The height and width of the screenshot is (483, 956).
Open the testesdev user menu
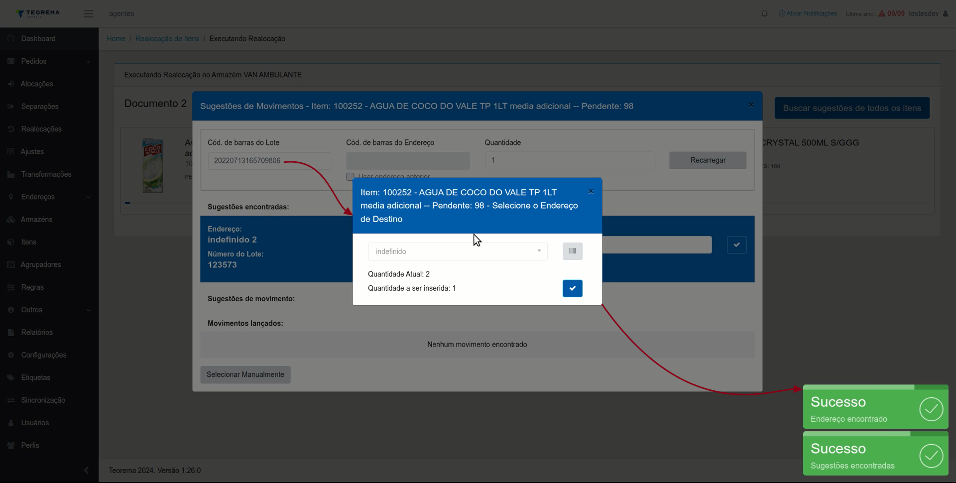(928, 13)
